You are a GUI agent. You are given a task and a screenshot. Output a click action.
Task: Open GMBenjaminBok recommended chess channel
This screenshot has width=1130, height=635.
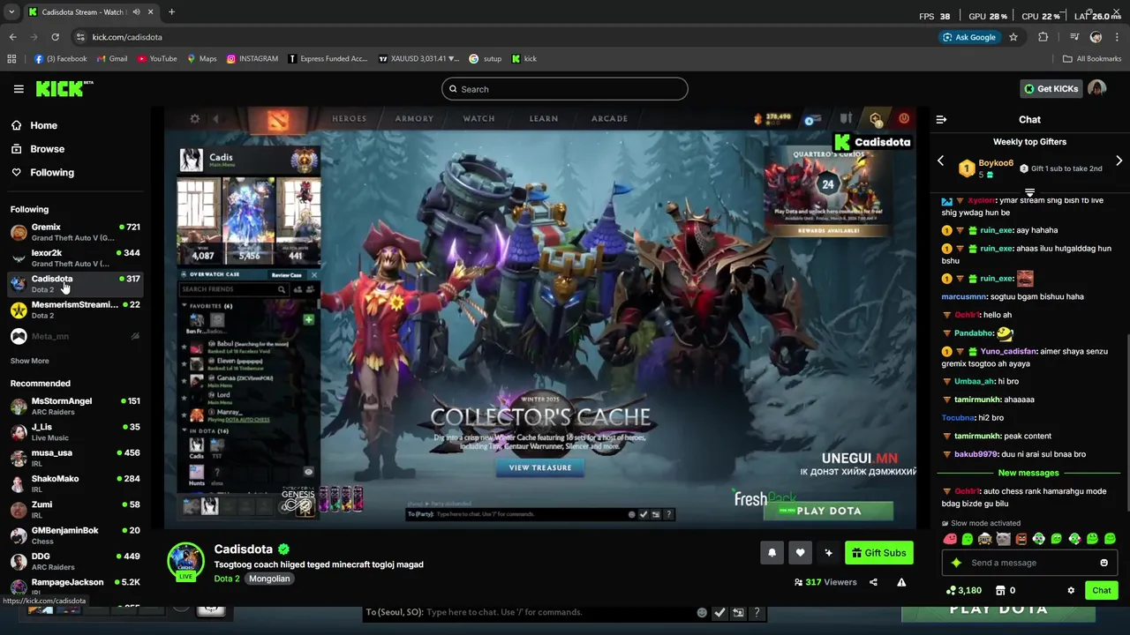pos(75,535)
